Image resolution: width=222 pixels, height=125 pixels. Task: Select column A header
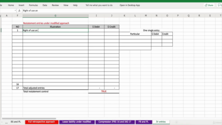[x=7, y=16]
